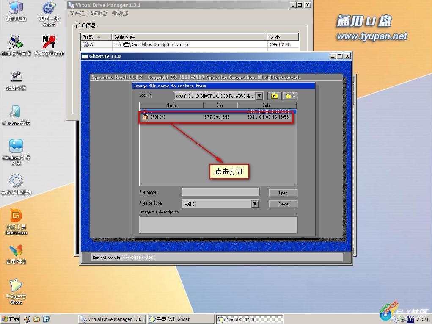Click the Cancel button in Ghost dialog
The height and width of the screenshot is (324, 432).
tap(283, 204)
